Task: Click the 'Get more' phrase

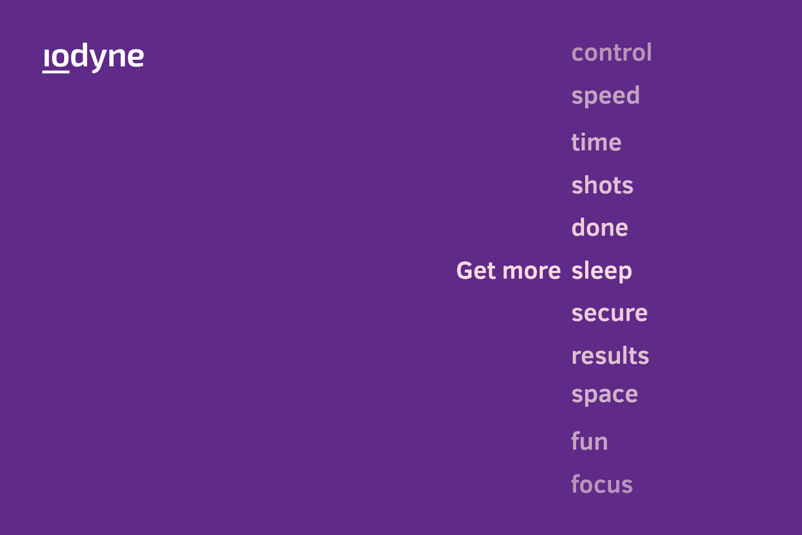Action: pos(509,271)
